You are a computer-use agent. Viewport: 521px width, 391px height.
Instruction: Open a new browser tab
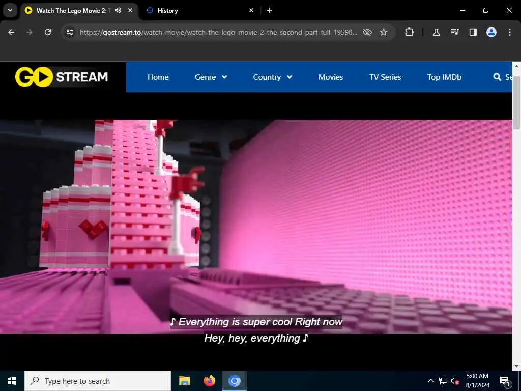click(x=270, y=10)
